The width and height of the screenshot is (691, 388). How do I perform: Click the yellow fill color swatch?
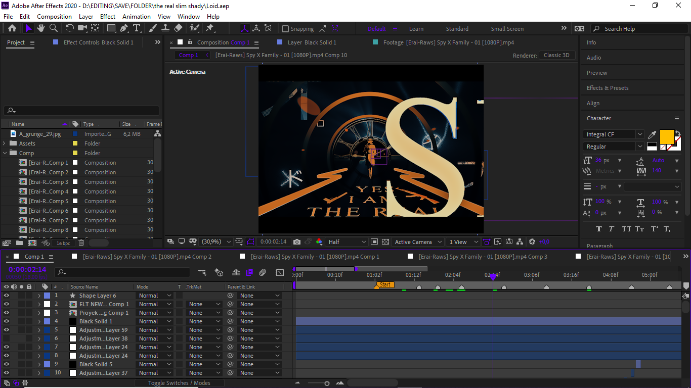click(667, 137)
